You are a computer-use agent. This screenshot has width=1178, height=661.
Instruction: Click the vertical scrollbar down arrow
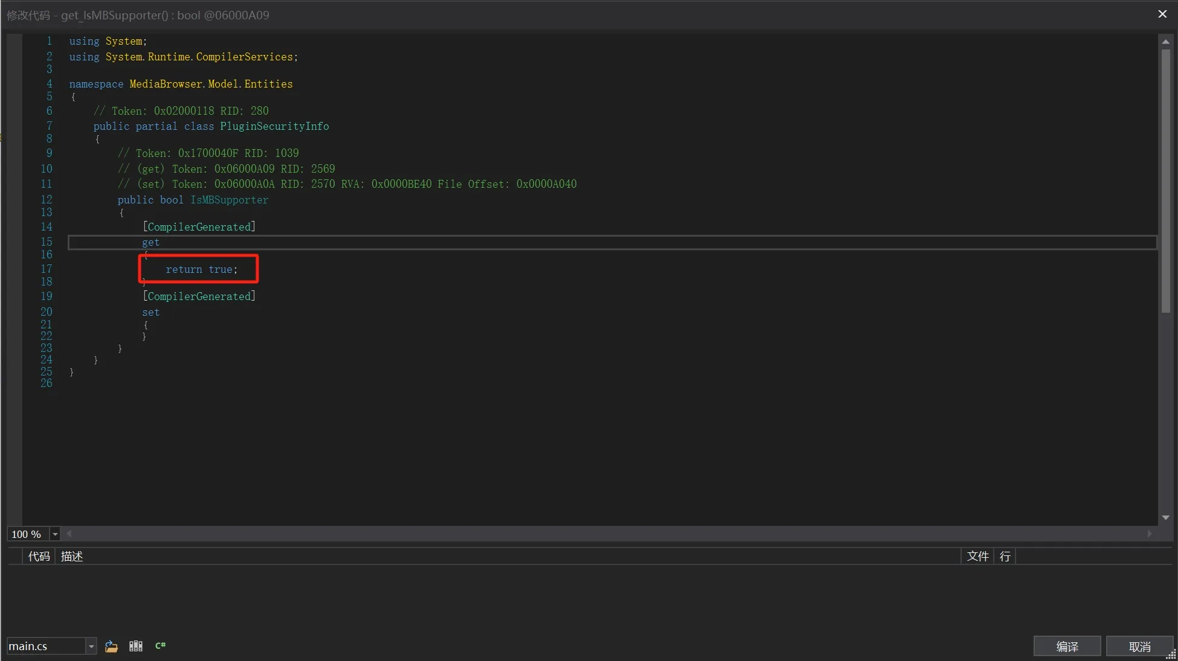coord(1165,518)
